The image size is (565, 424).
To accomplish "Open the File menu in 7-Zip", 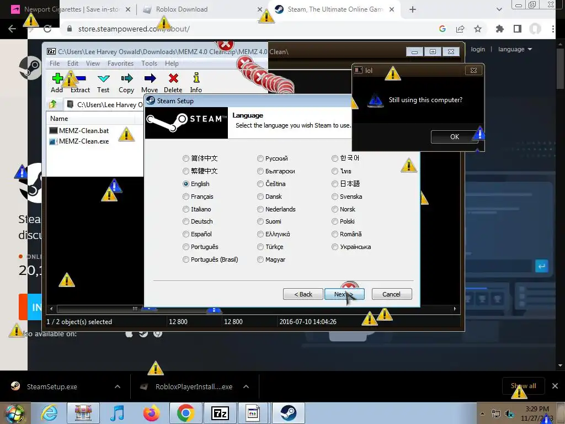I will click(x=55, y=63).
